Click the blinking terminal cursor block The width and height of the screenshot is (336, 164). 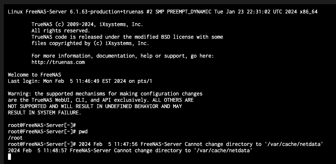9,157
